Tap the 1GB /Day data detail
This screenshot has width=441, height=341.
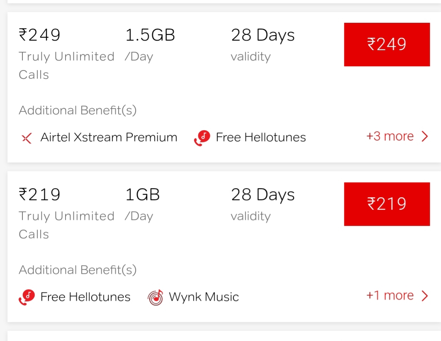pos(142,205)
